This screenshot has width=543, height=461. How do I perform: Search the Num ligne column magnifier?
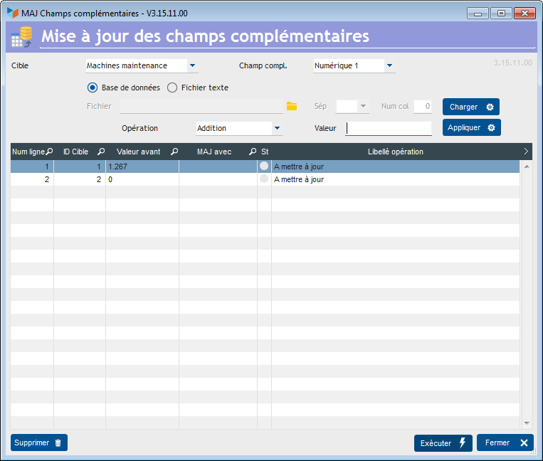(x=50, y=152)
